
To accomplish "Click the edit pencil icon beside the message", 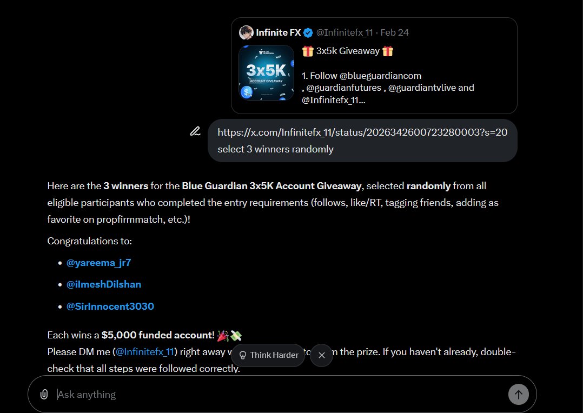I will pos(195,131).
